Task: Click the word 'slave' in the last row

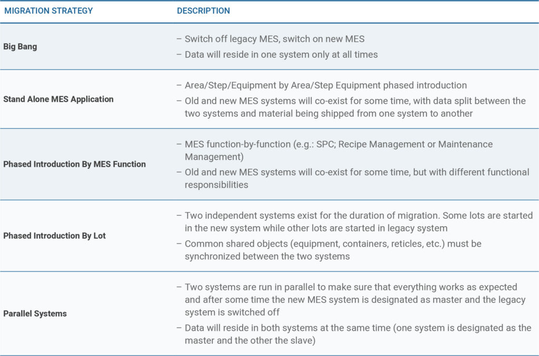Action: click(x=304, y=341)
